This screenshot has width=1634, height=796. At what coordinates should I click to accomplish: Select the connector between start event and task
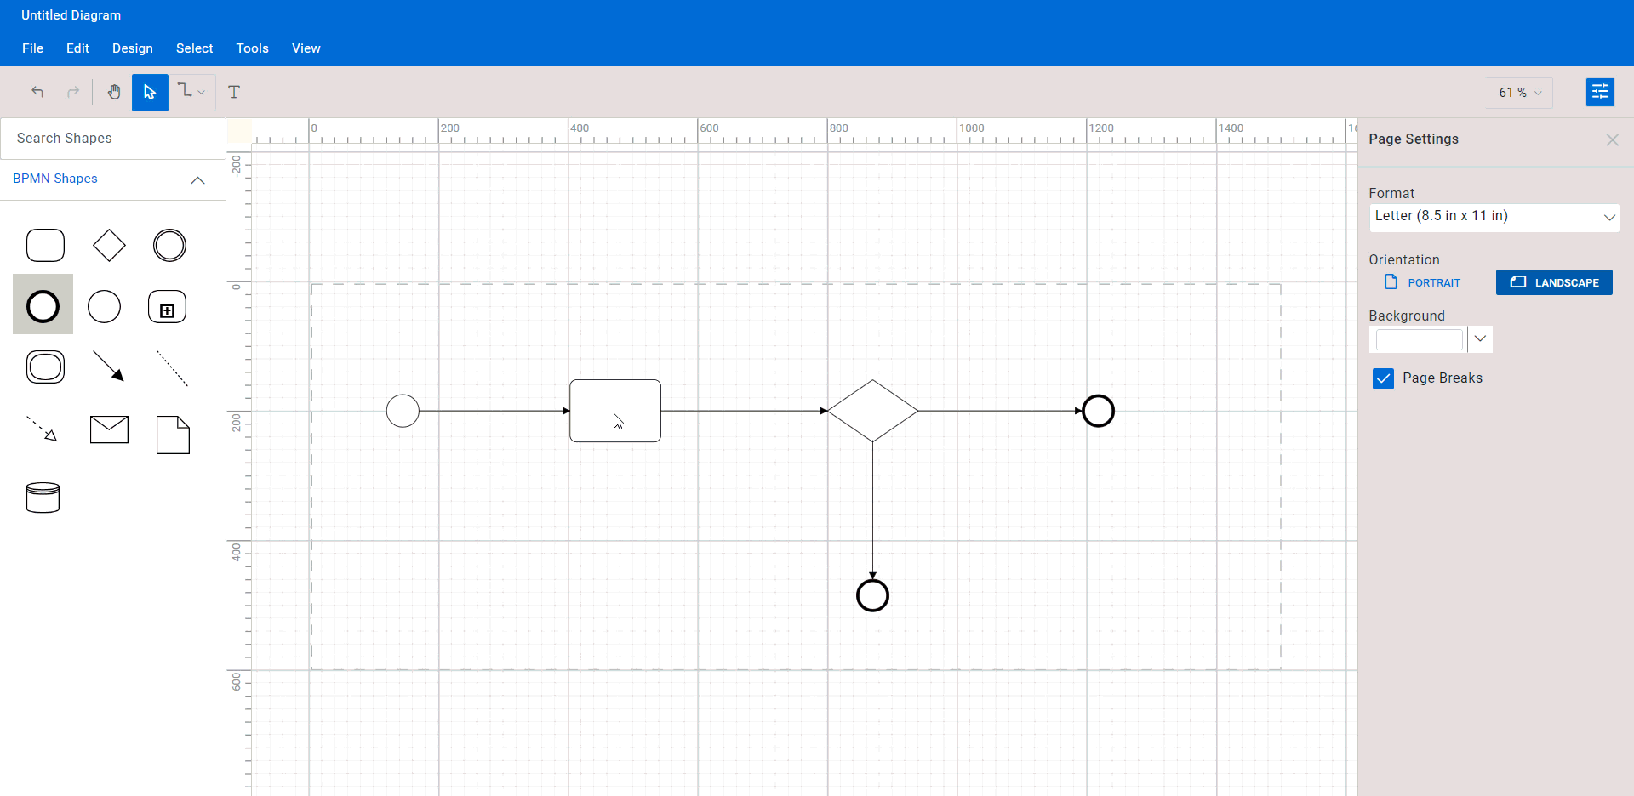pos(494,411)
